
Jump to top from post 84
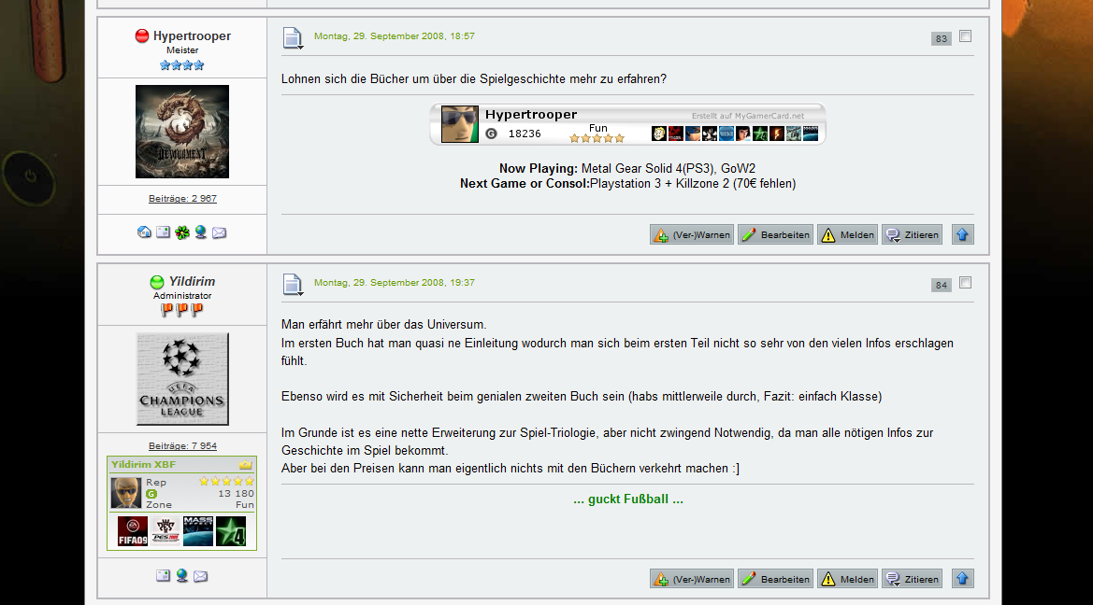(963, 579)
